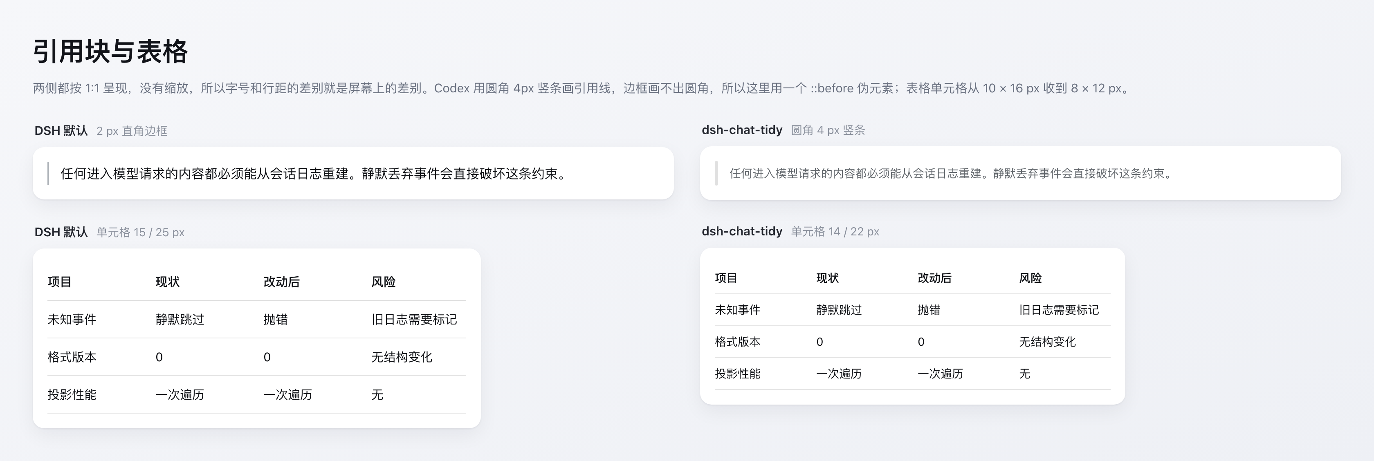Click the DSH 默认 blockquote text with the square border
Viewport: 1374px width, 461px height.
point(314,174)
